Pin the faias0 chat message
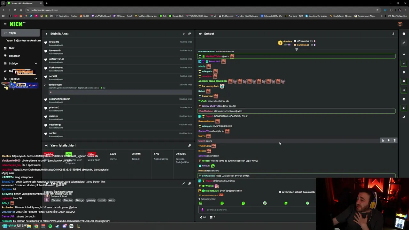 (389, 141)
